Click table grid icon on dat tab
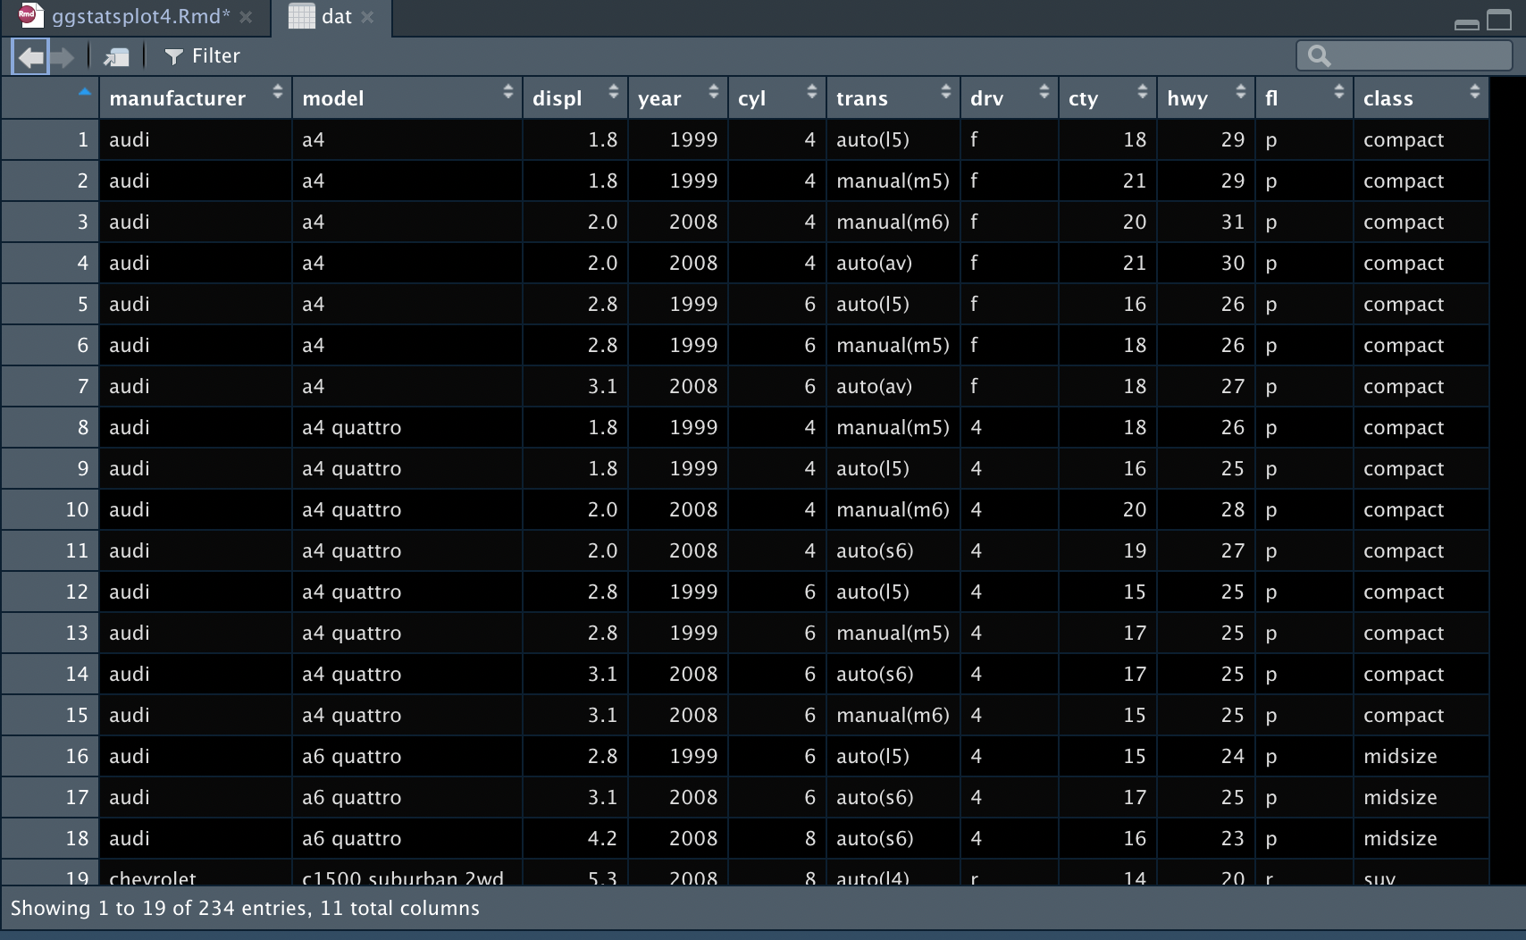Viewport: 1526px width, 940px height. pyautogui.click(x=302, y=16)
